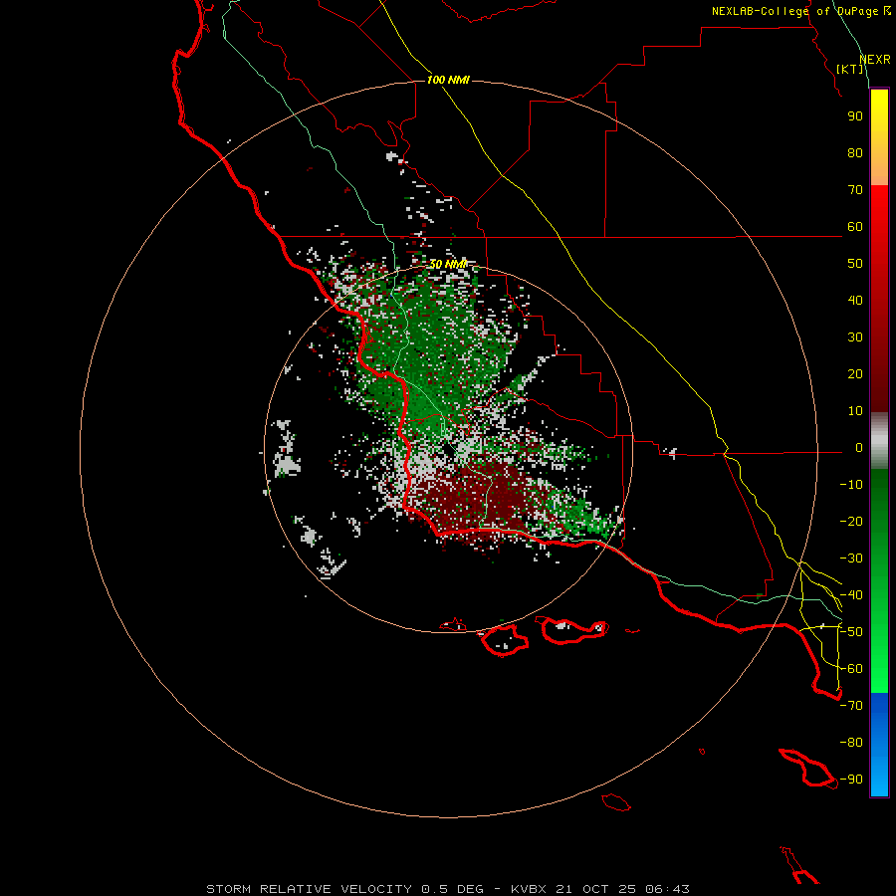This screenshot has width=896, height=896.
Task: Click the 40 value on velocity scale
Action: pos(855,301)
